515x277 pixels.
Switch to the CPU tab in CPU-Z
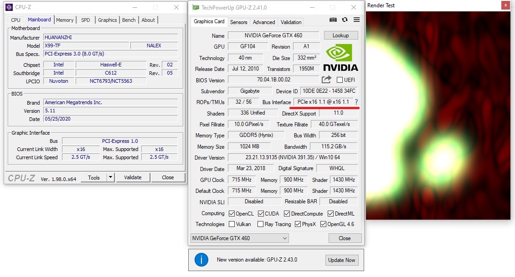(x=15, y=20)
